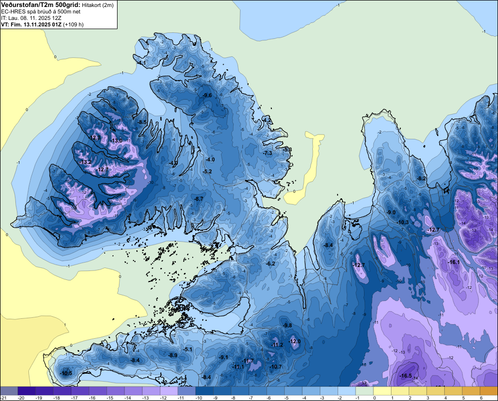The height and width of the screenshot is (401, 498).
Task: Click the '5' label in the legend bar
Action: click(463, 398)
